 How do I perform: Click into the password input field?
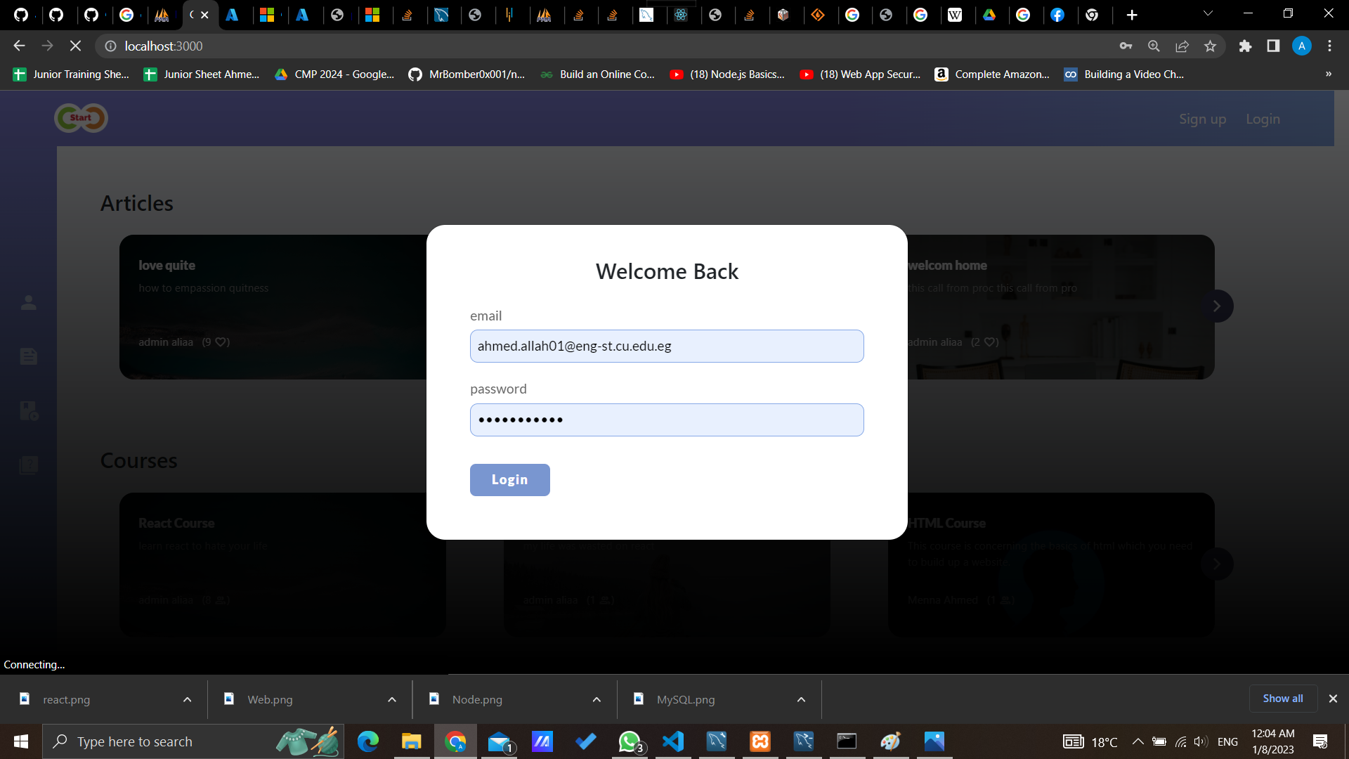[666, 420]
